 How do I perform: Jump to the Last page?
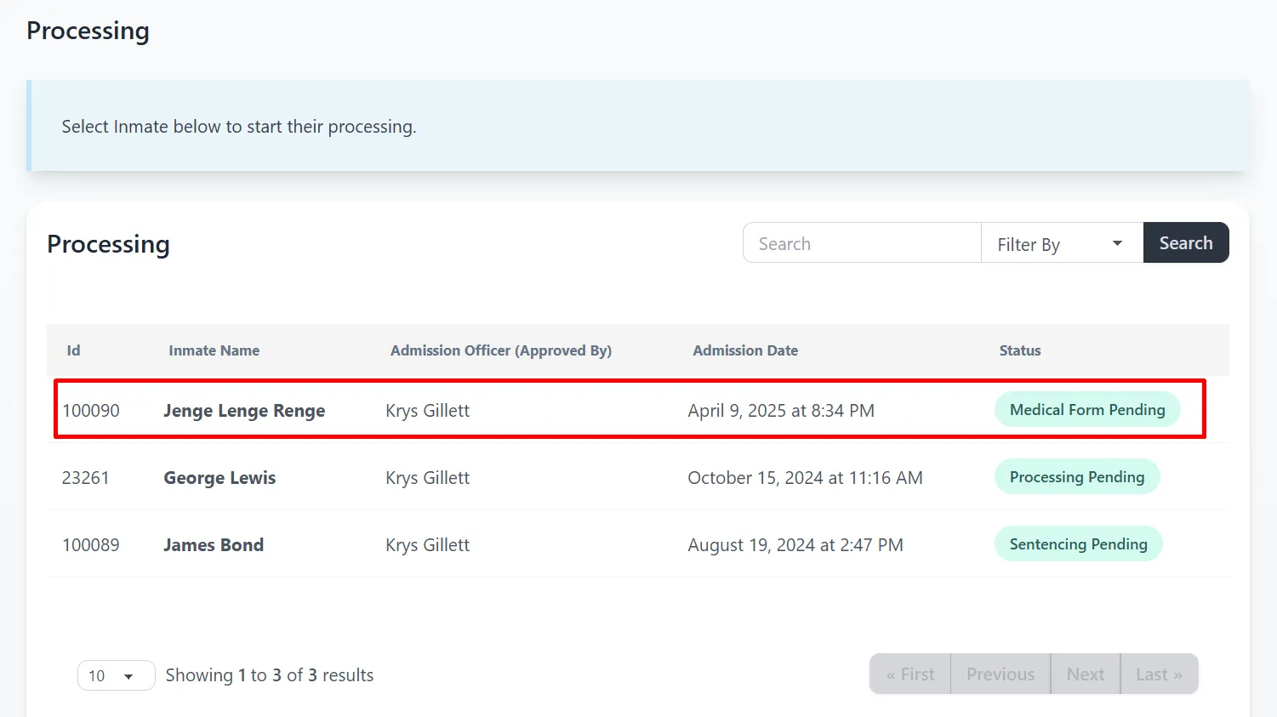pos(1159,674)
